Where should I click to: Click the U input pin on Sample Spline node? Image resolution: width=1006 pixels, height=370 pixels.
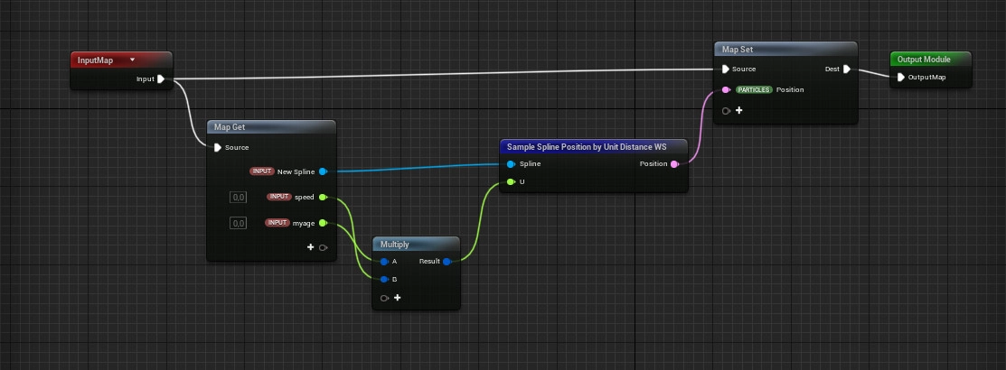(x=511, y=181)
